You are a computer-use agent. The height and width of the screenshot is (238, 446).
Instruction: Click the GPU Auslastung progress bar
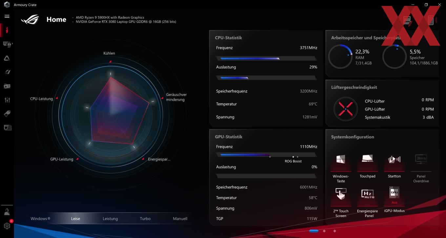pos(266,176)
